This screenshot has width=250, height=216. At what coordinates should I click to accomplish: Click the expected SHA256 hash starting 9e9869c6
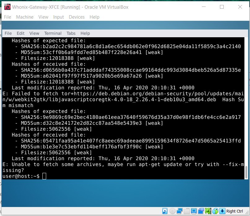click(x=142, y=117)
